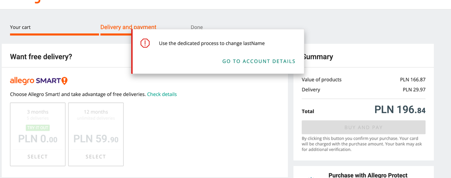Screen dimensions: 451x178
Task: Select the 3 months Smart plan
Action: point(37,157)
